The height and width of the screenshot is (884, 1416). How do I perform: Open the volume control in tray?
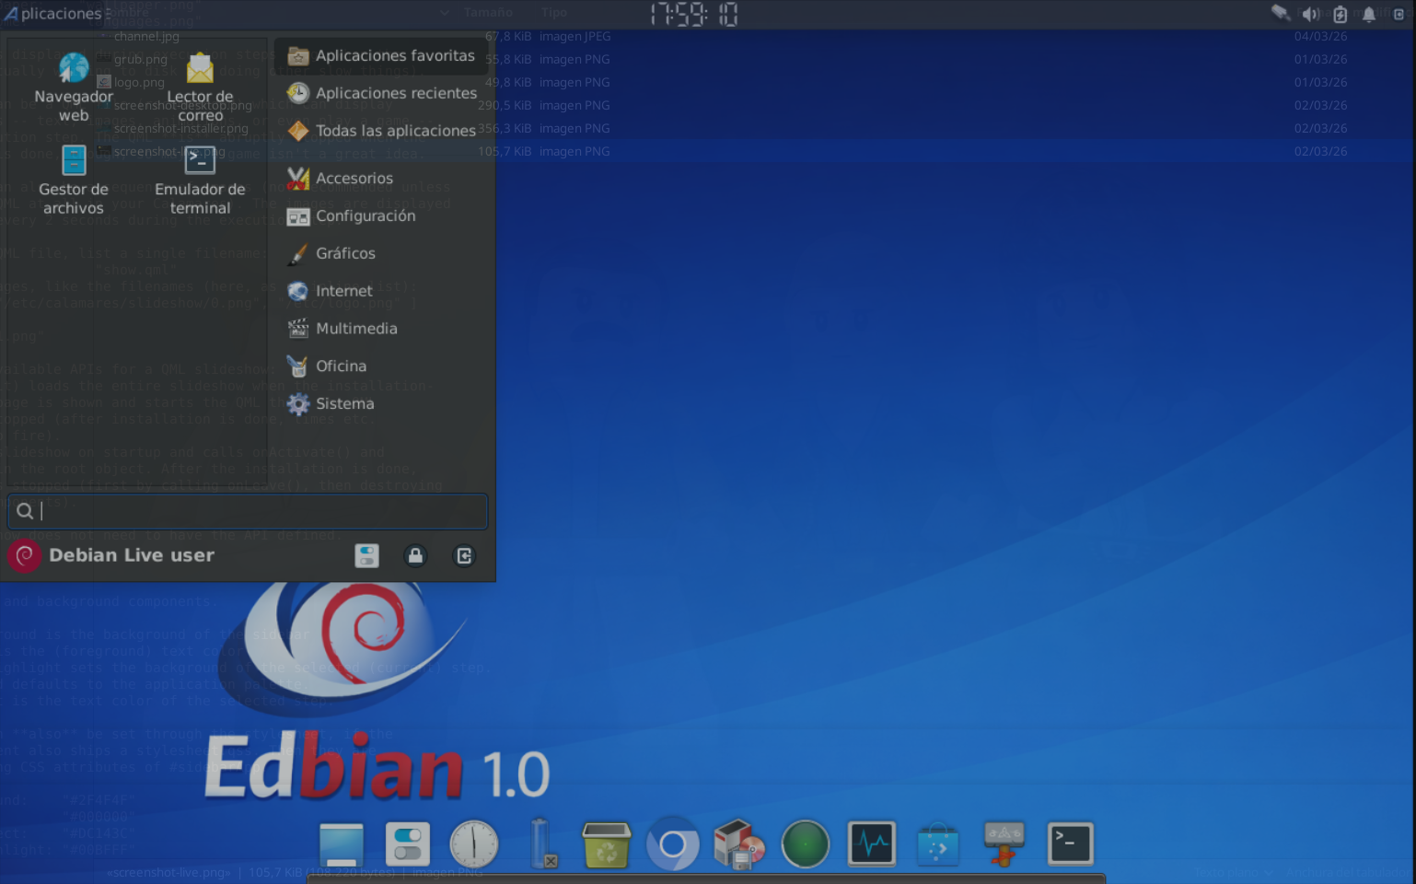pos(1310,14)
